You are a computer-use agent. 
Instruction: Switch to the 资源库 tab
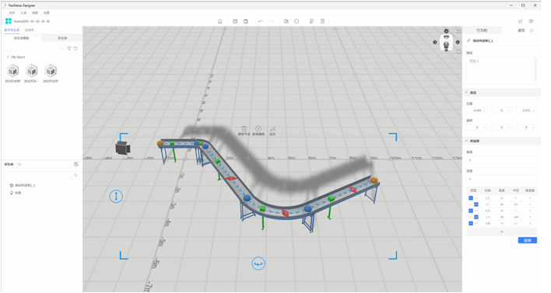coord(30,30)
